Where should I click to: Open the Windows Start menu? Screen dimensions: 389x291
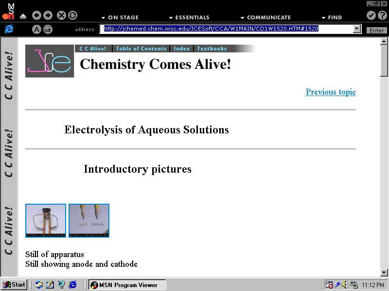click(14, 285)
